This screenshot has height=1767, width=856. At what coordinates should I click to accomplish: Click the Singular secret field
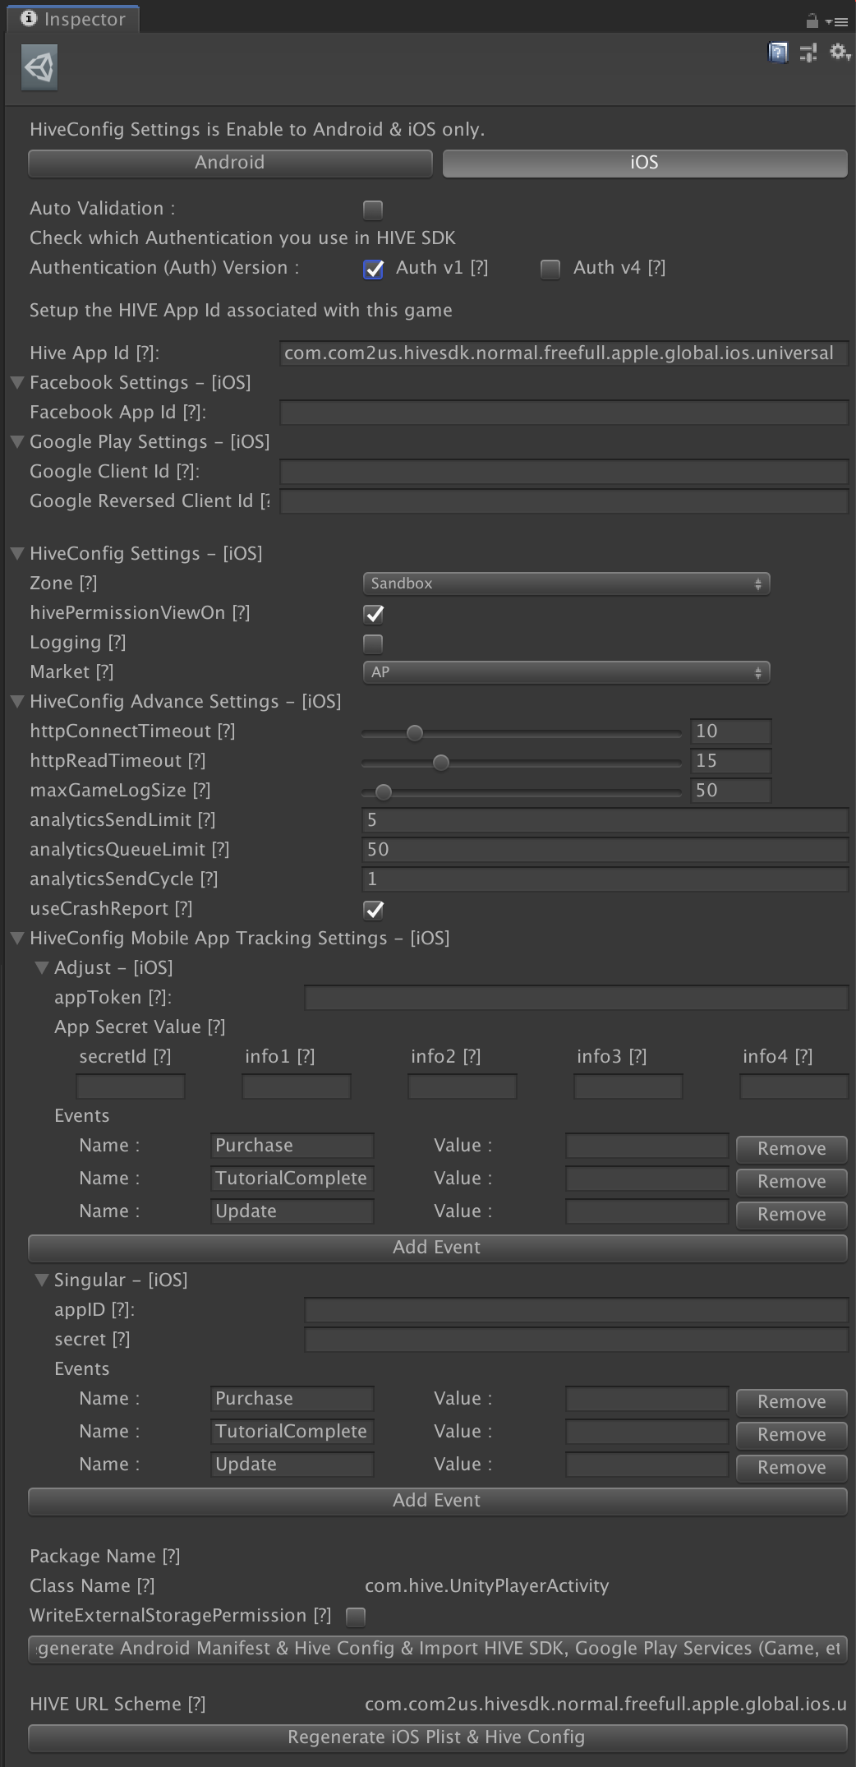click(576, 1340)
